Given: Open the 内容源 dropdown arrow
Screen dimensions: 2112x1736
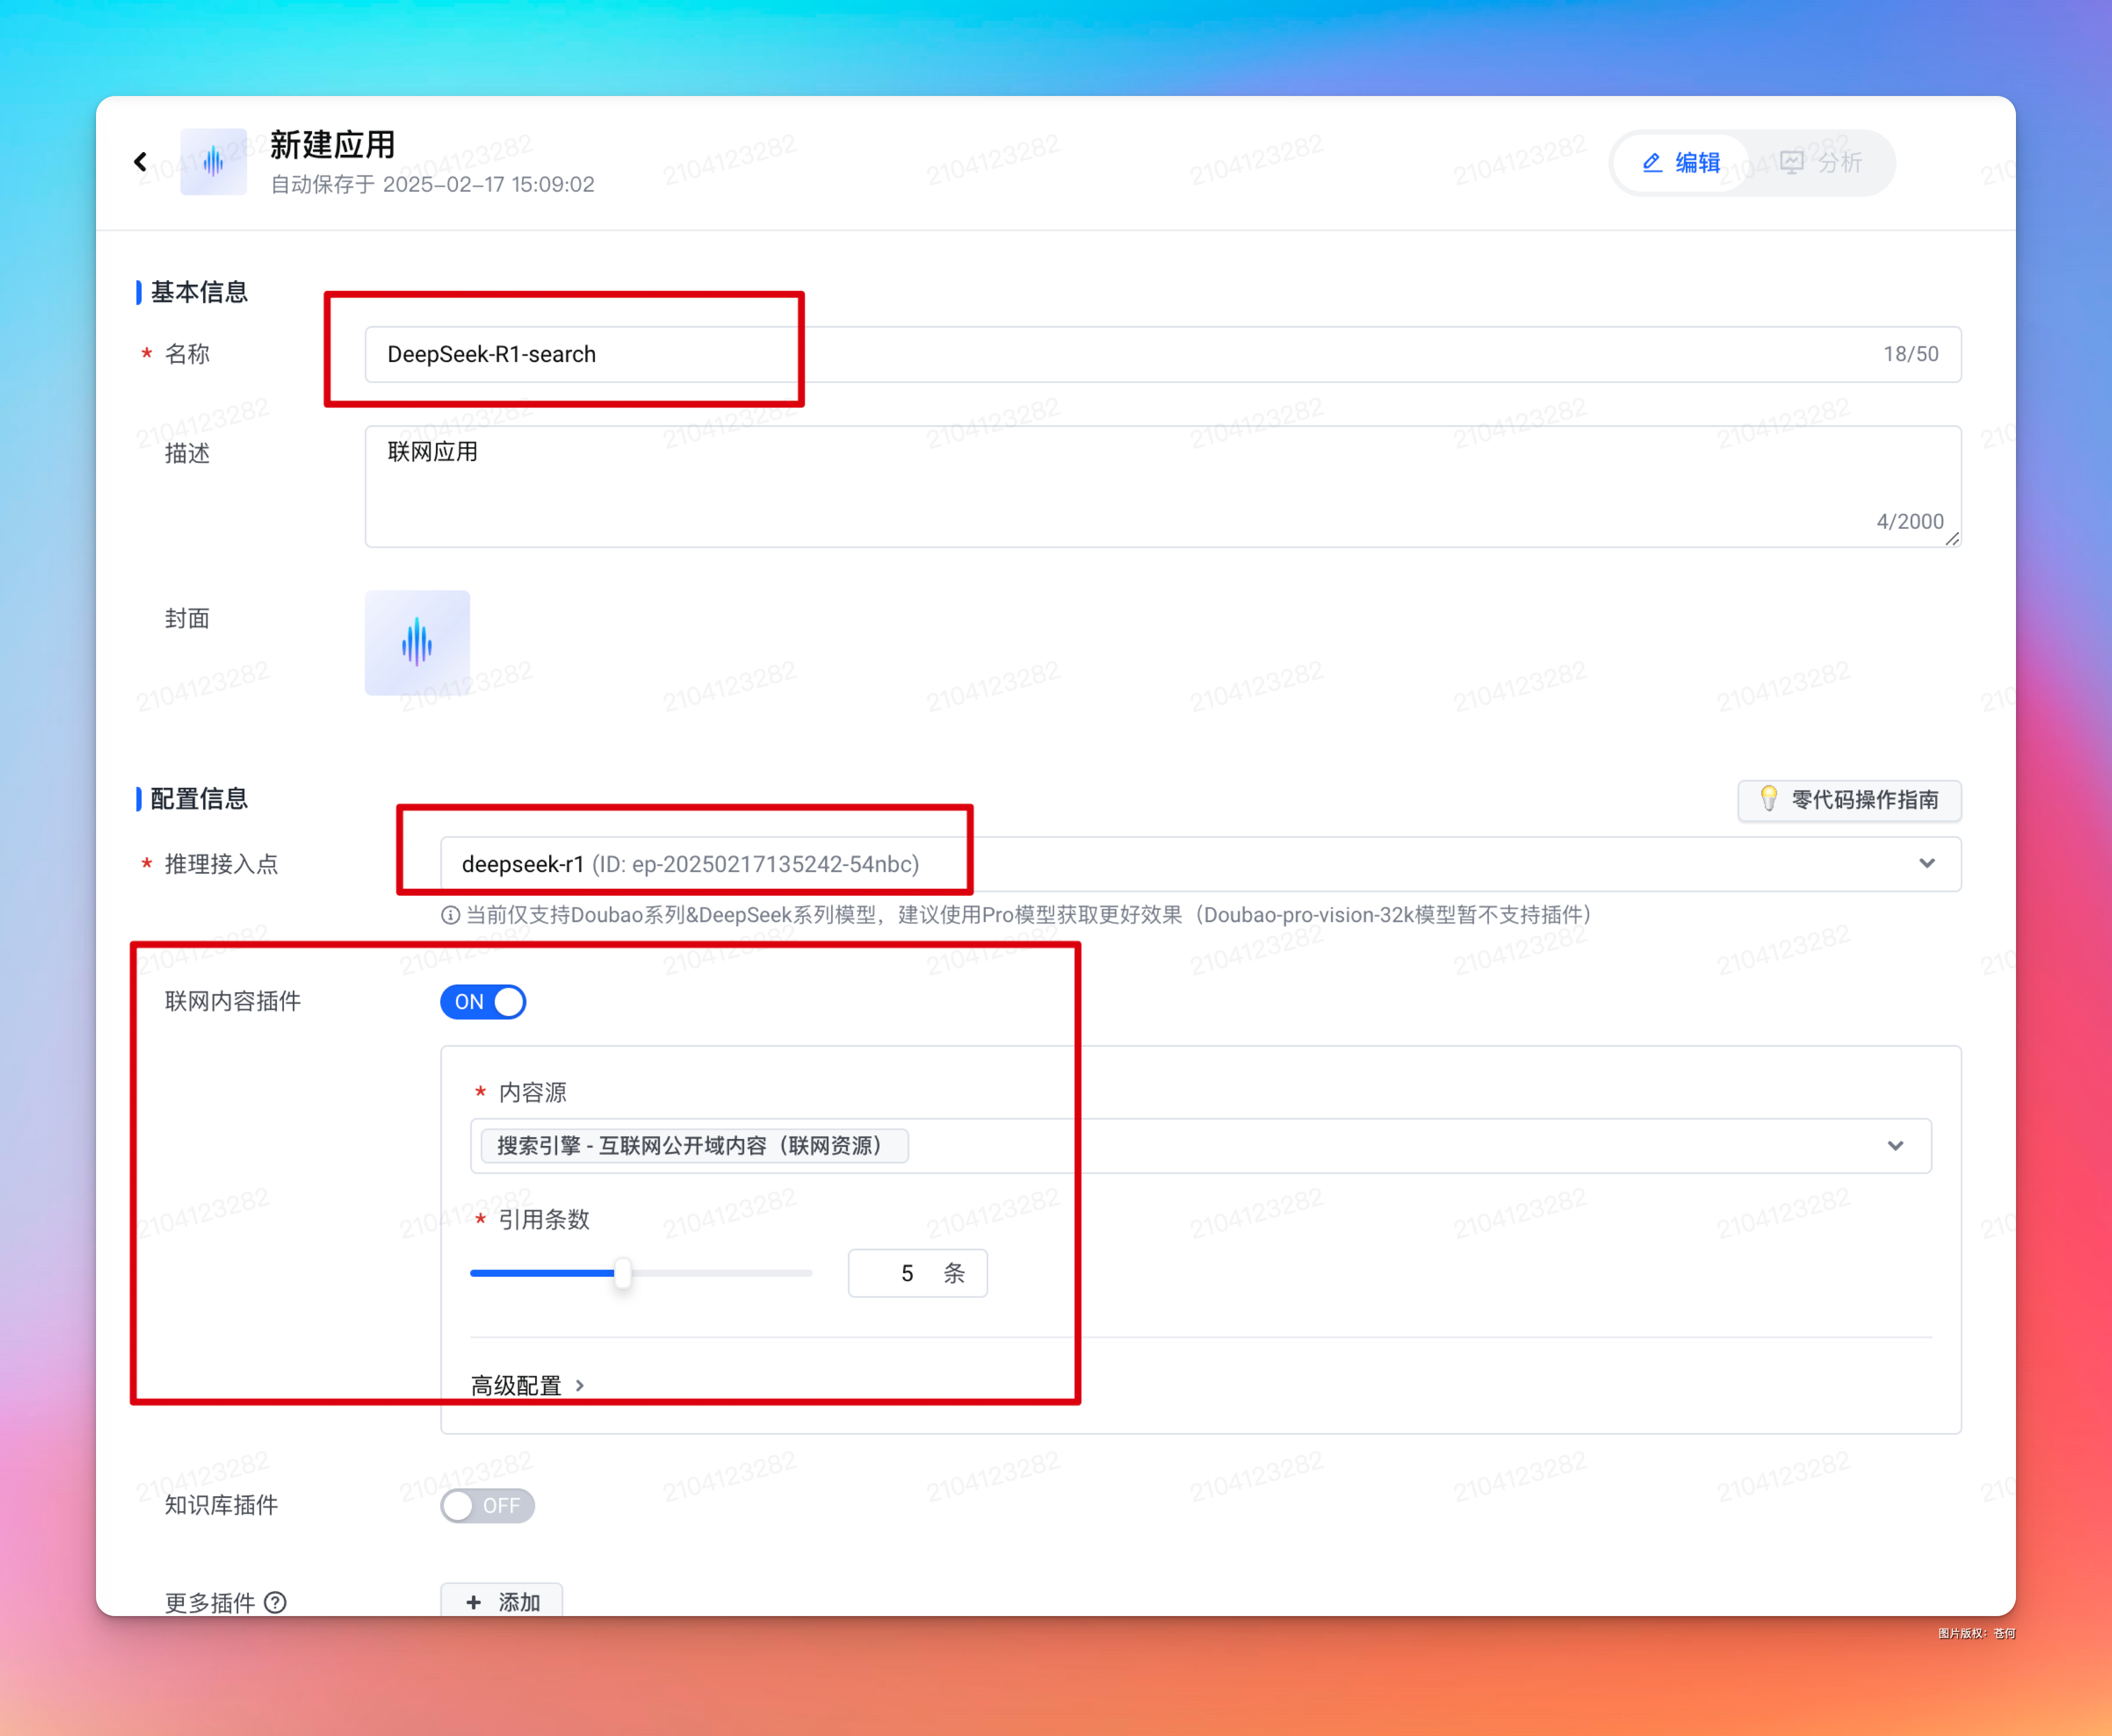Looking at the screenshot, I should [1895, 1145].
